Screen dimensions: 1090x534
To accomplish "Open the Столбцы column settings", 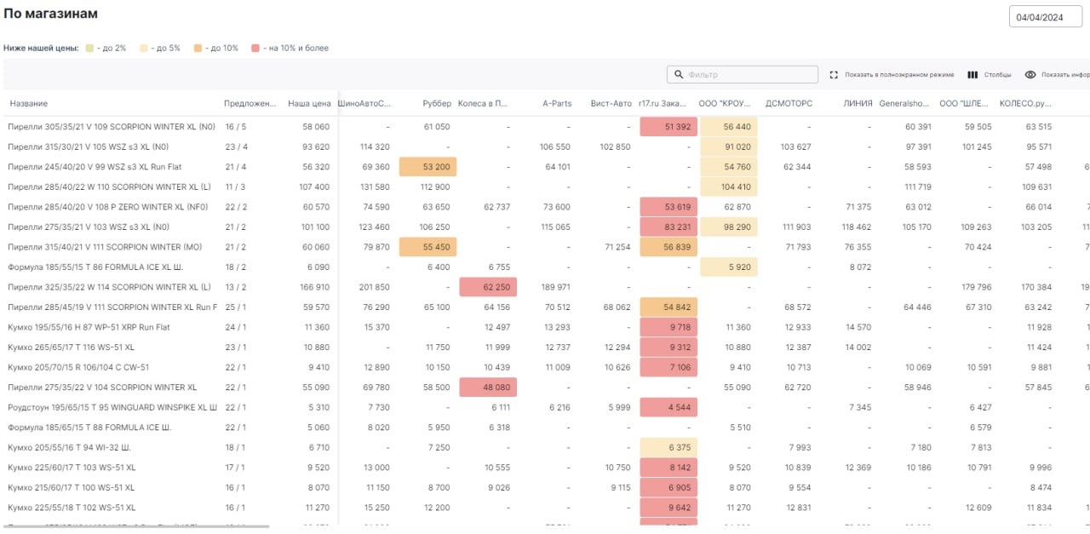I will click(x=997, y=75).
